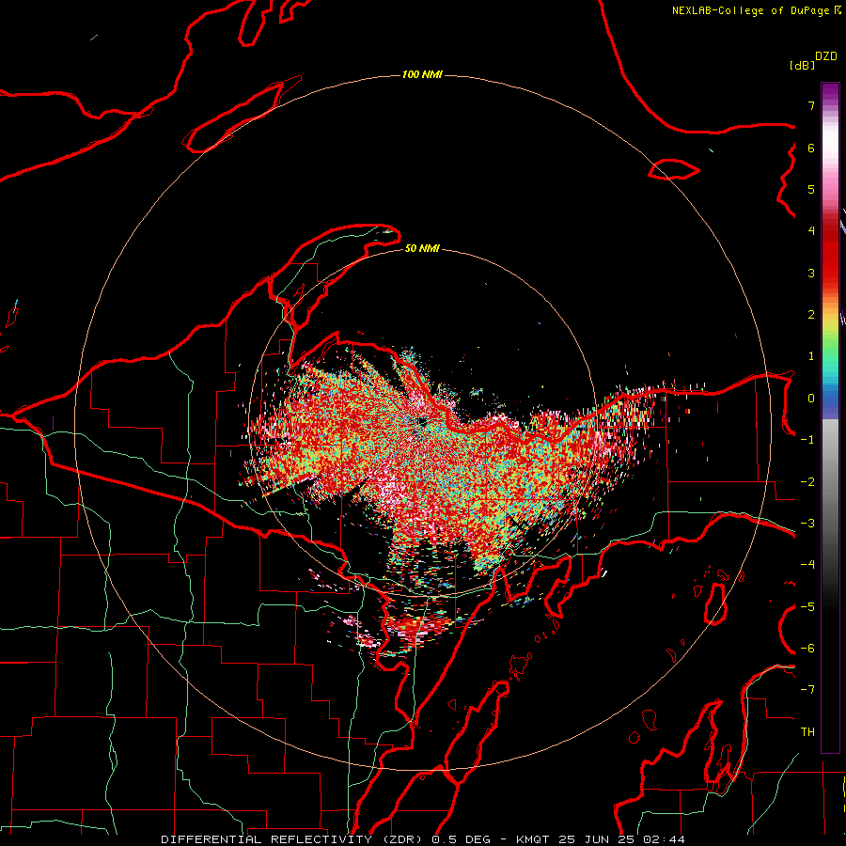
Task: Click the 2 dB scale label
Action: click(x=811, y=315)
